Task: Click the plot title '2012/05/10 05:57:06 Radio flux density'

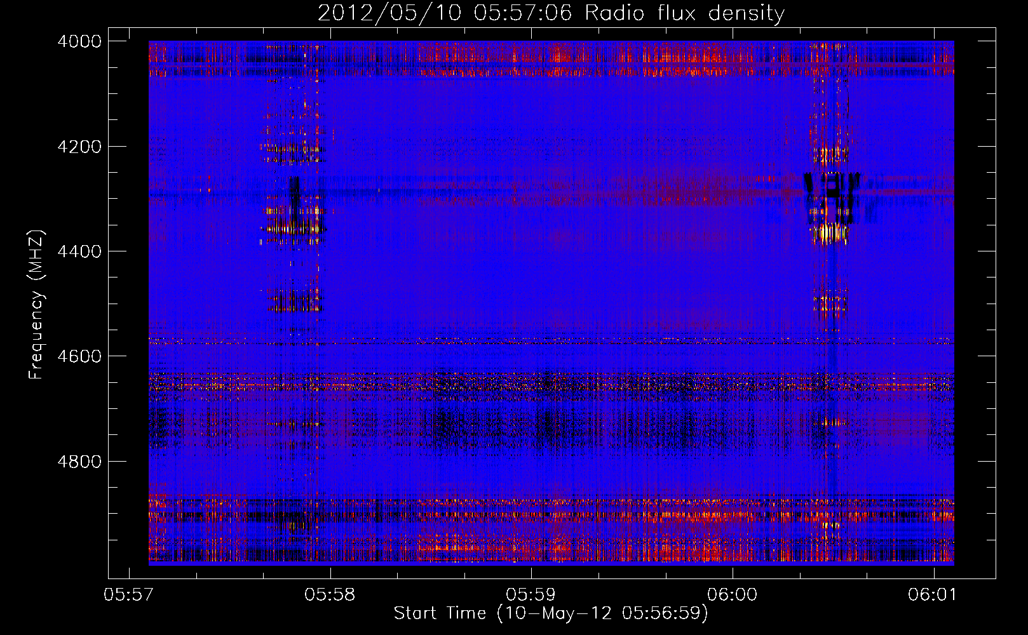Action: [x=551, y=13]
